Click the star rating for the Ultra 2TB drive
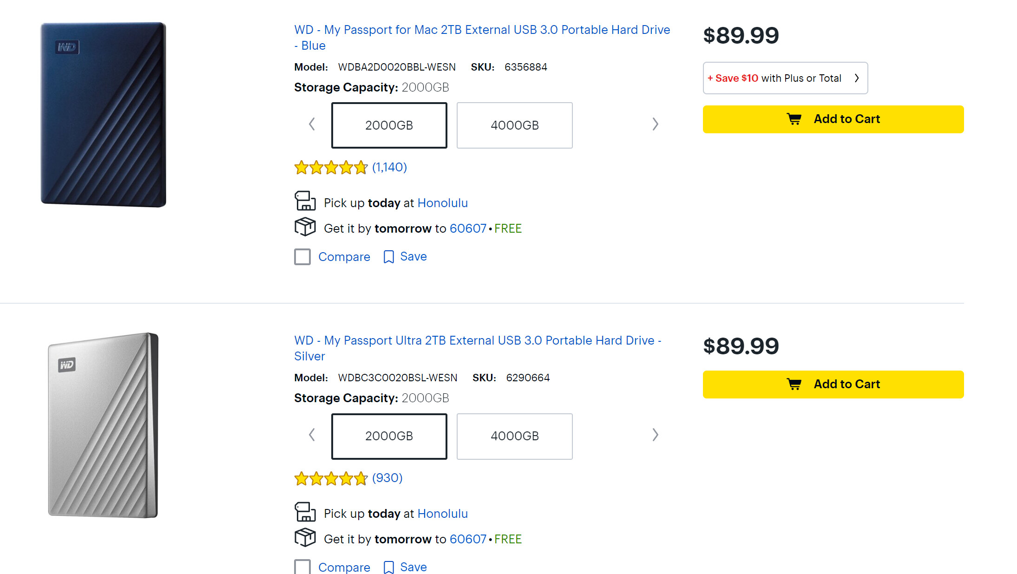Image resolution: width=1017 pixels, height=574 pixels. [x=331, y=478]
